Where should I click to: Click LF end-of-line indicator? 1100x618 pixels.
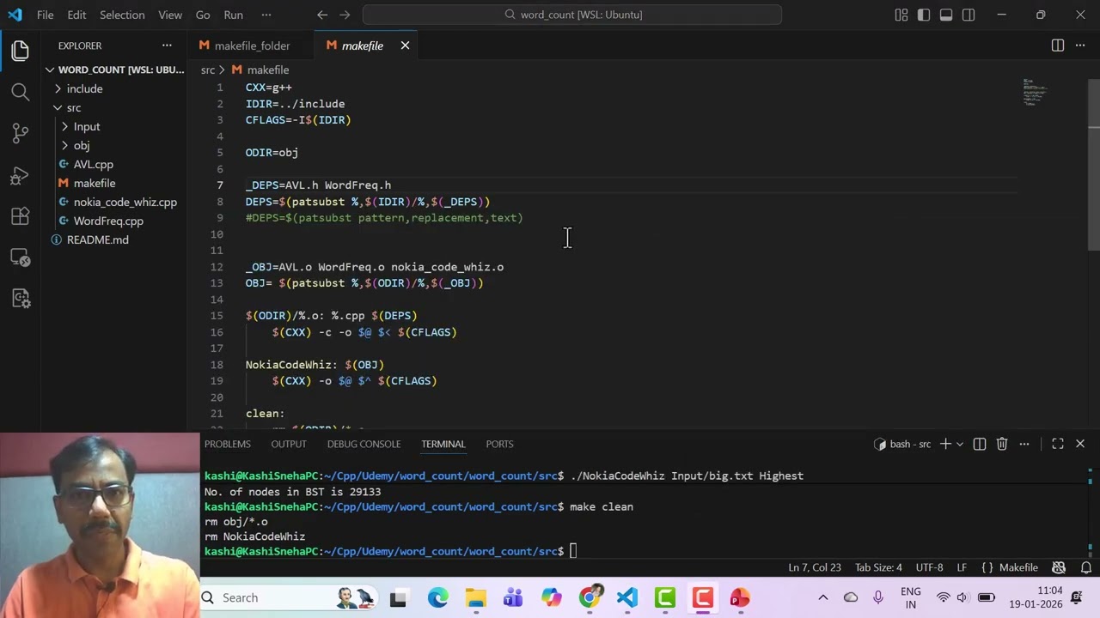962,567
